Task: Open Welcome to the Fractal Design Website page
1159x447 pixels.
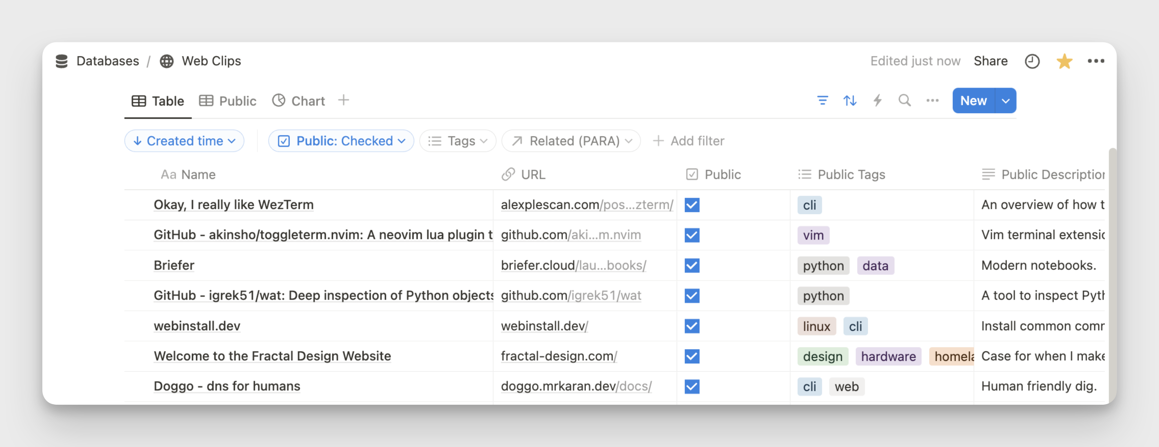Action: [273, 356]
